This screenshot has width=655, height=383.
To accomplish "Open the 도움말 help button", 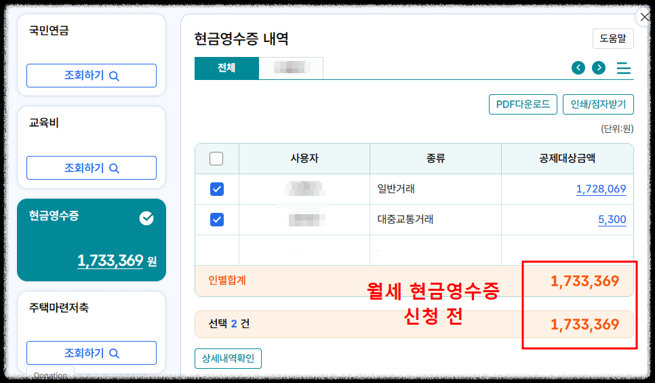I will tap(613, 39).
